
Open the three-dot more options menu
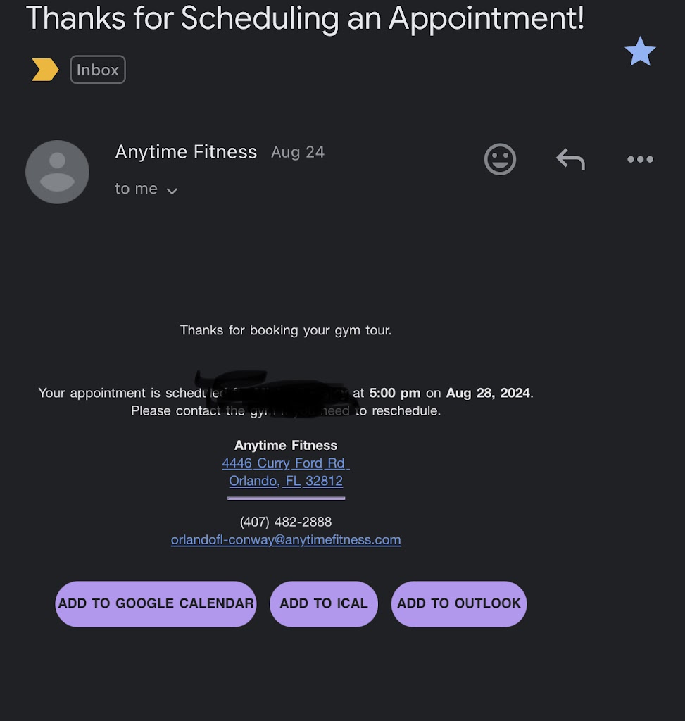coord(640,159)
